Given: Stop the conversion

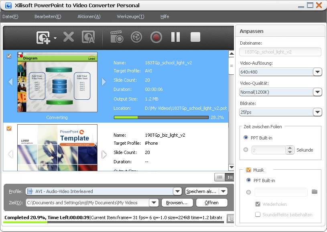Looking at the screenshot, I should 195,37.
